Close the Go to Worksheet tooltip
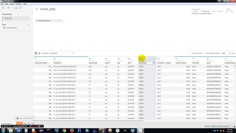The image size is (236, 133). coord(34,117)
